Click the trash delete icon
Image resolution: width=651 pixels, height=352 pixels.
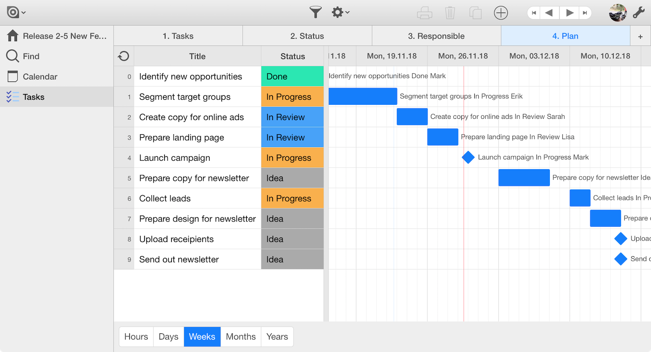pos(450,13)
